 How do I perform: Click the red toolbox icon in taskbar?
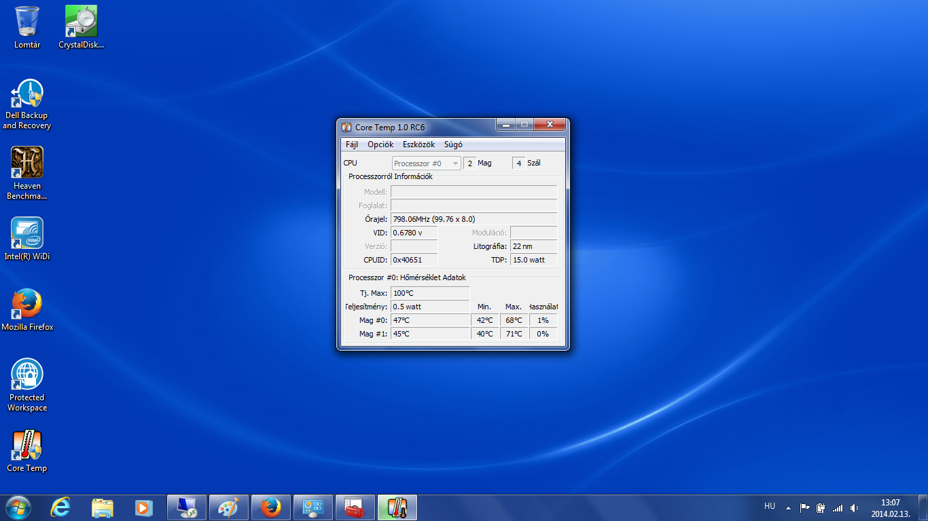(x=355, y=507)
